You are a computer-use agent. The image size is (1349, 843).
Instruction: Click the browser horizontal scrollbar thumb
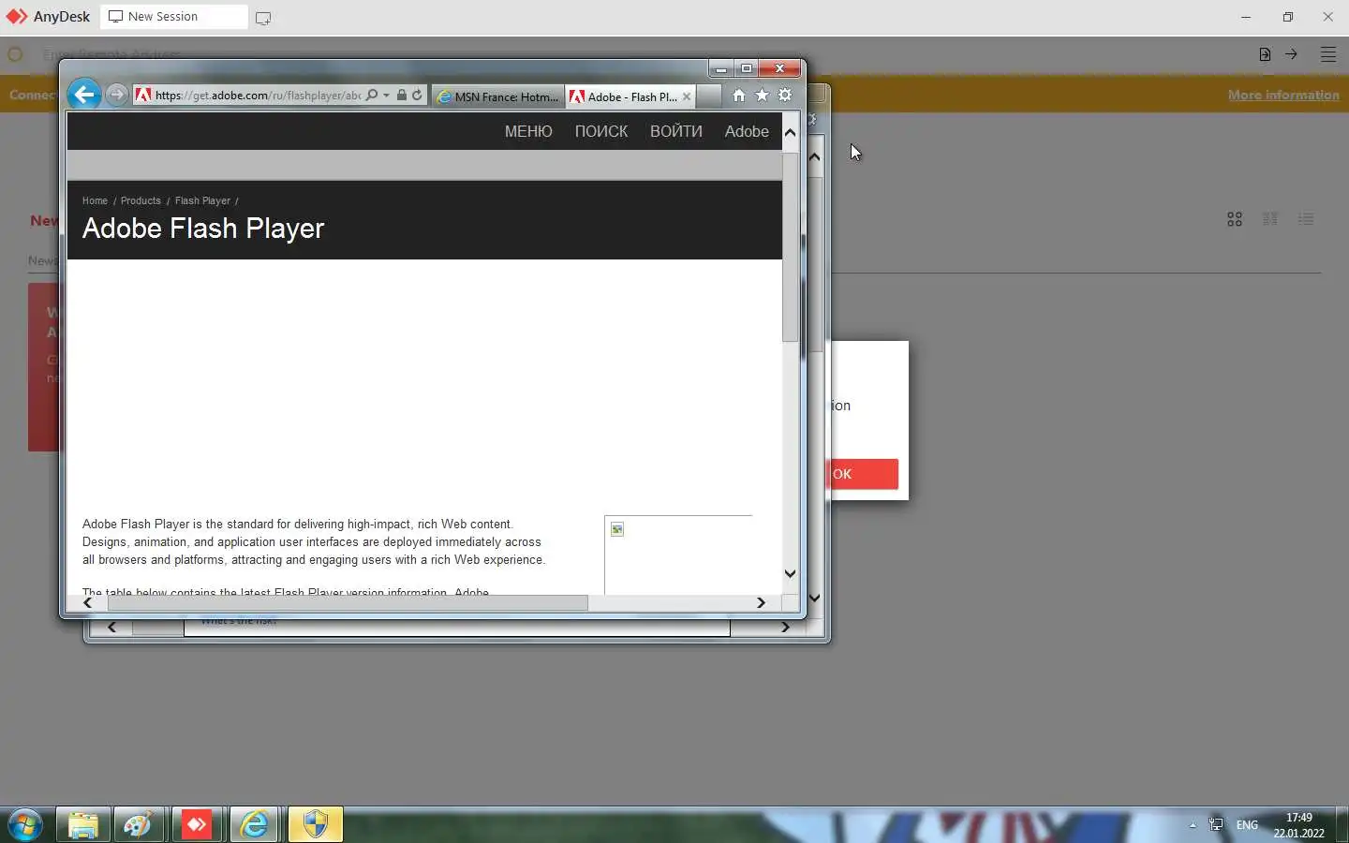pos(348,602)
